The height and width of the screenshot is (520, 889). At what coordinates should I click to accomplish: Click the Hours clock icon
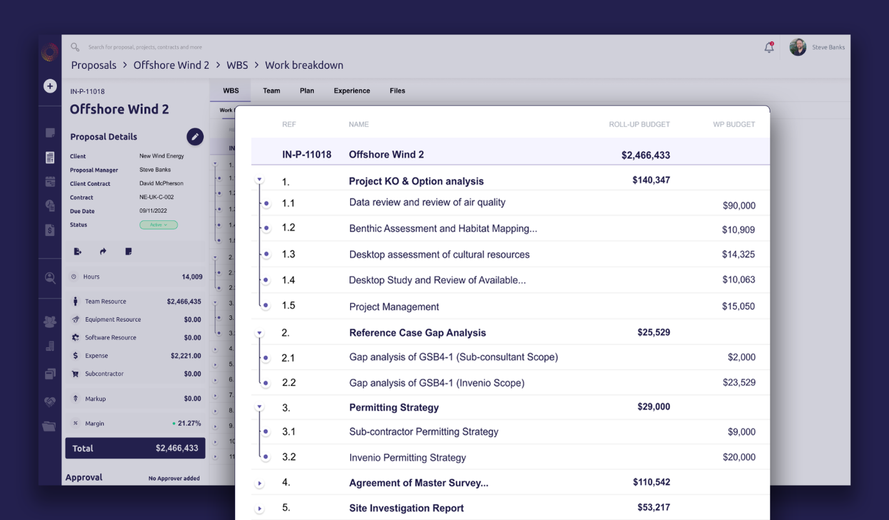tap(74, 277)
